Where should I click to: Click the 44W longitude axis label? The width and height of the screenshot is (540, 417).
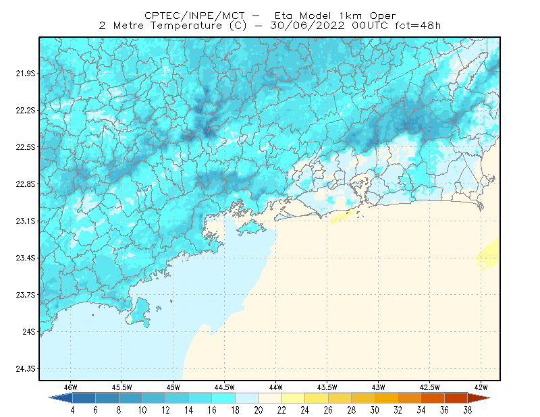click(275, 387)
